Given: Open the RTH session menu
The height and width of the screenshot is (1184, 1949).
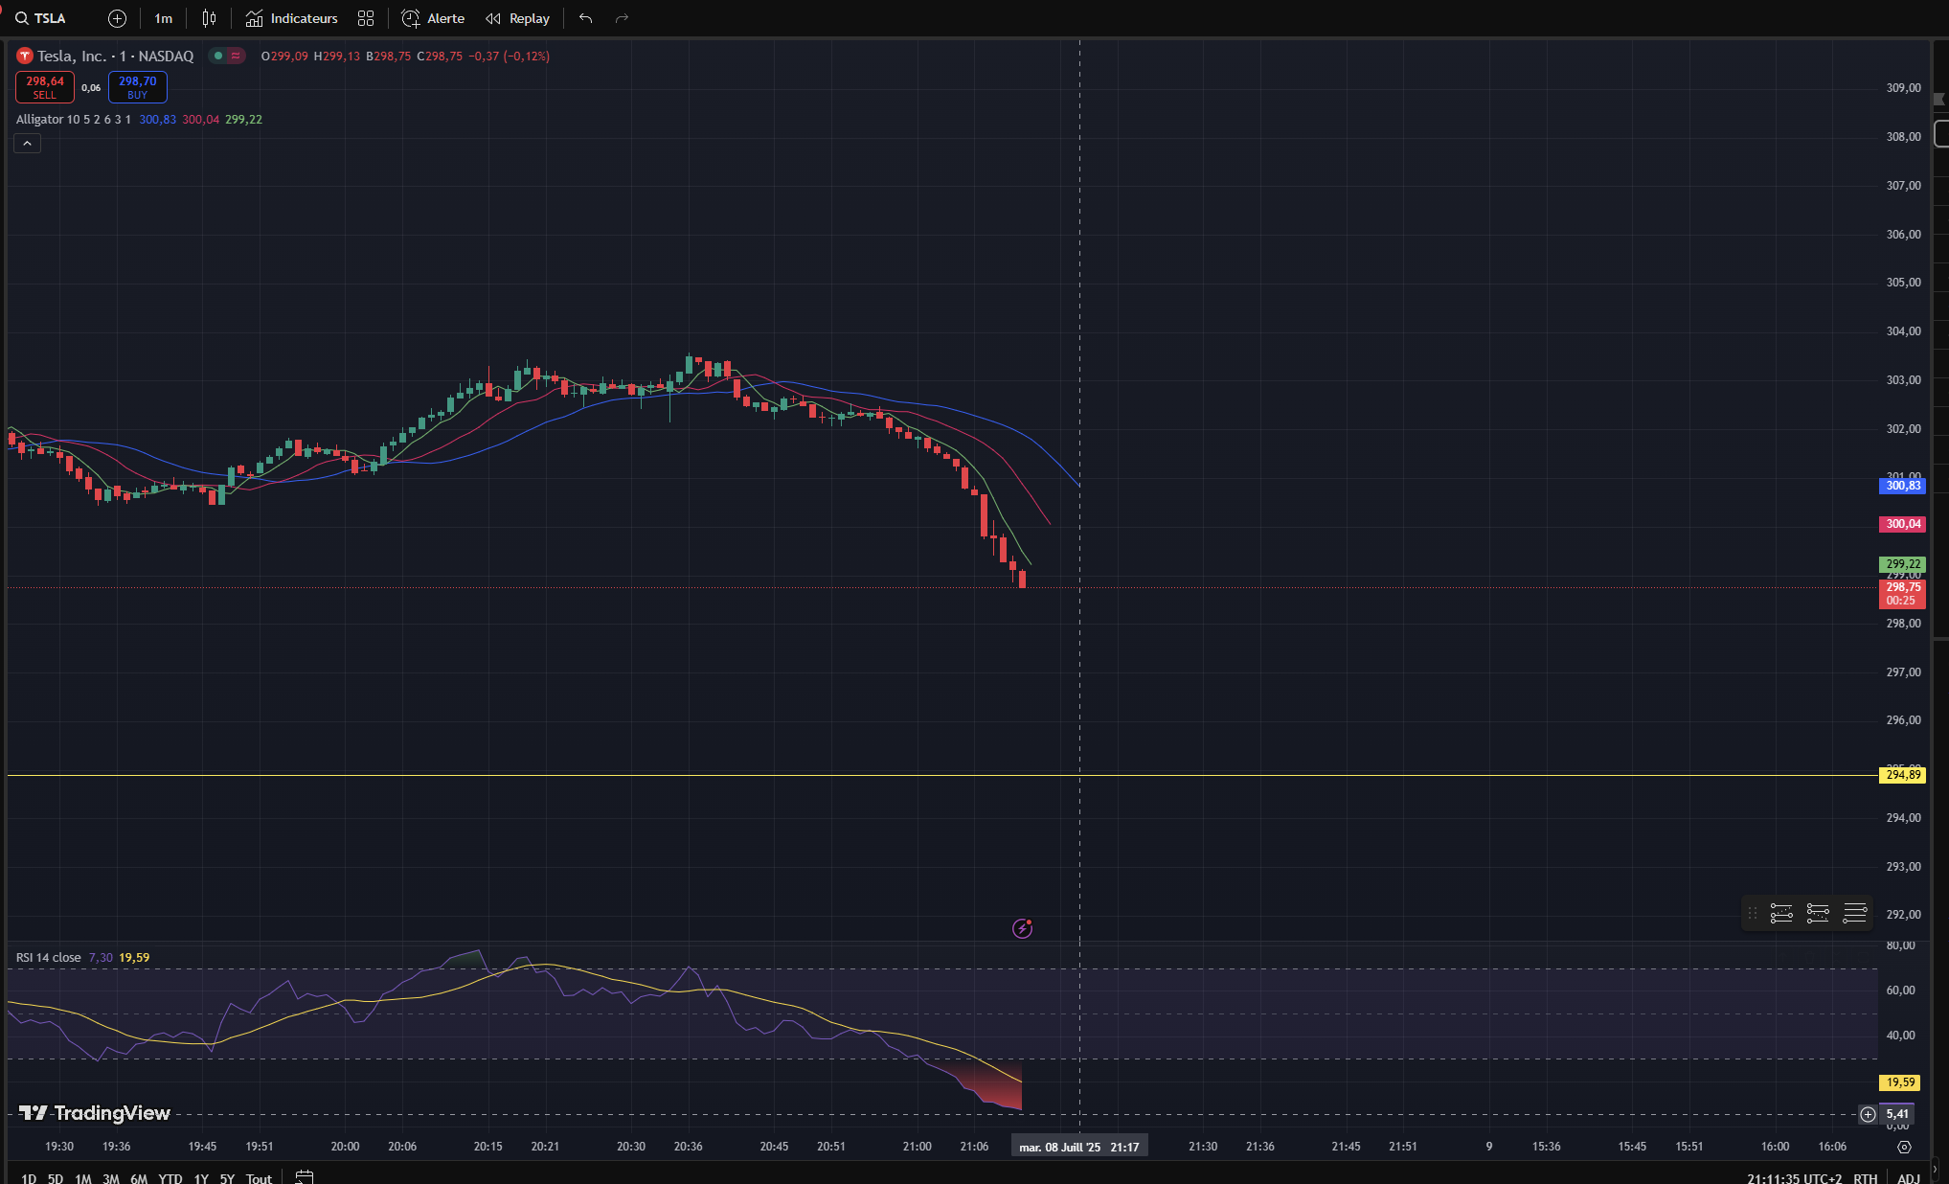Looking at the screenshot, I should 1865,1178.
